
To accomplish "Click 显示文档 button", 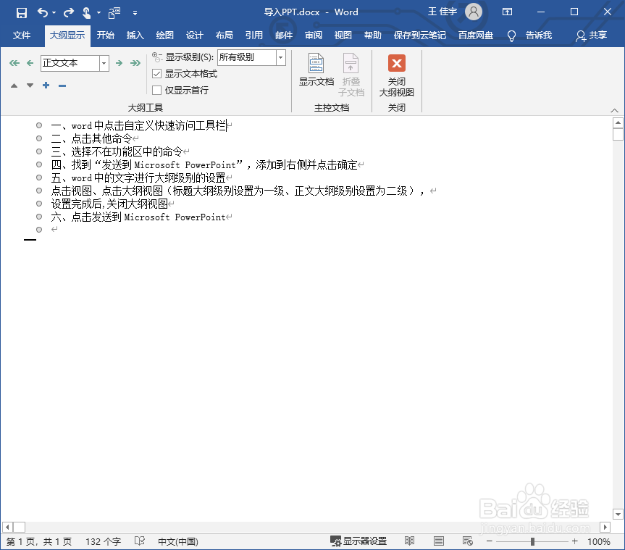I will [316, 70].
